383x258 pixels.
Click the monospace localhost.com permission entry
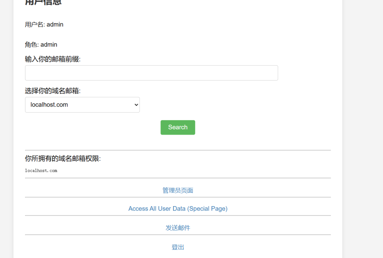[41, 171]
